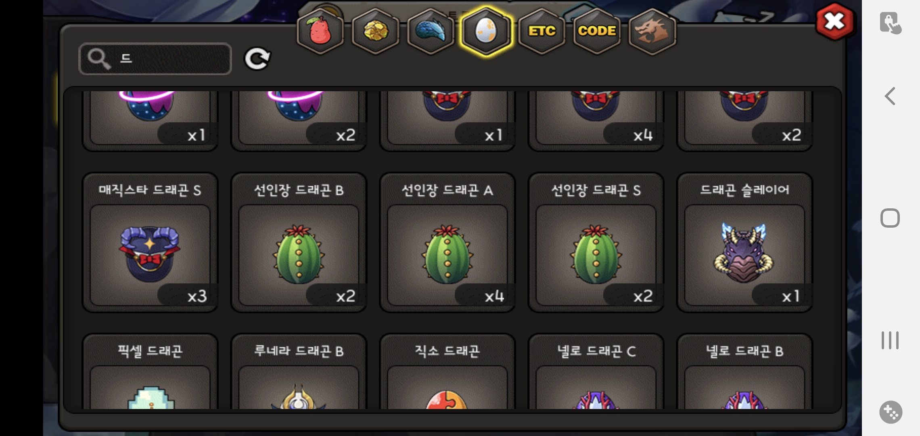This screenshot has height=436, width=920.
Task: Switch to the ETC tab
Action: pyautogui.click(x=542, y=31)
